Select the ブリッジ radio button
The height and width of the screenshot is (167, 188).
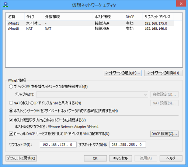tap(11, 86)
